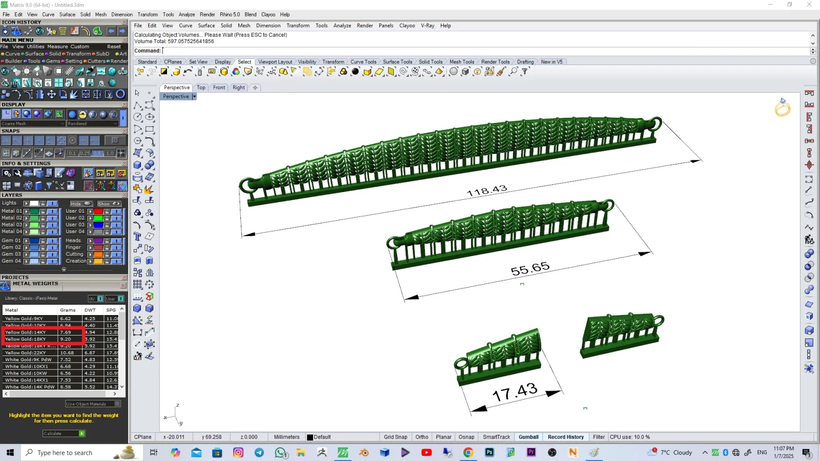Click the pointer arrow tool in side toolbar
This screenshot has height=461, width=820.
tap(137, 93)
